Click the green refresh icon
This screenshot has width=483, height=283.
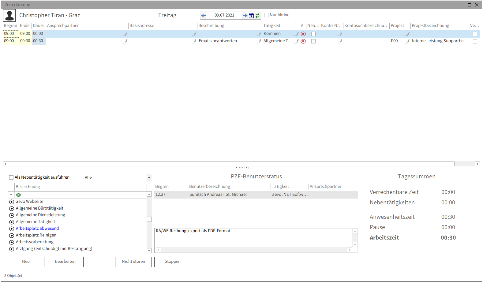click(x=257, y=15)
